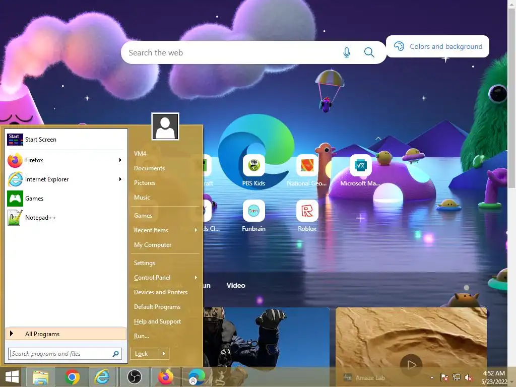Open Start Screen from the start menu
This screenshot has height=387, width=516.
[x=66, y=140]
